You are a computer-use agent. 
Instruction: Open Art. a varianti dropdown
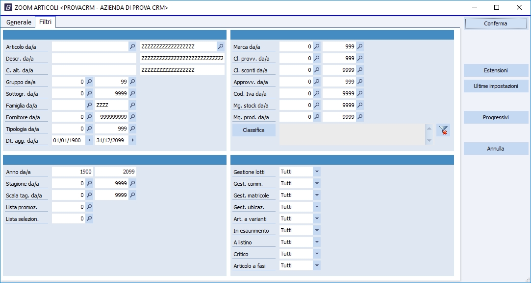[x=317, y=218]
